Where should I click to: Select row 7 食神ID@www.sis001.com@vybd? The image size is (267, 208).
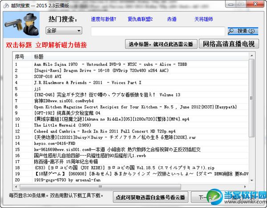click(x=130, y=101)
